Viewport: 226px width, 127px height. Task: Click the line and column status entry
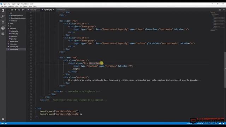tap(191, 123)
